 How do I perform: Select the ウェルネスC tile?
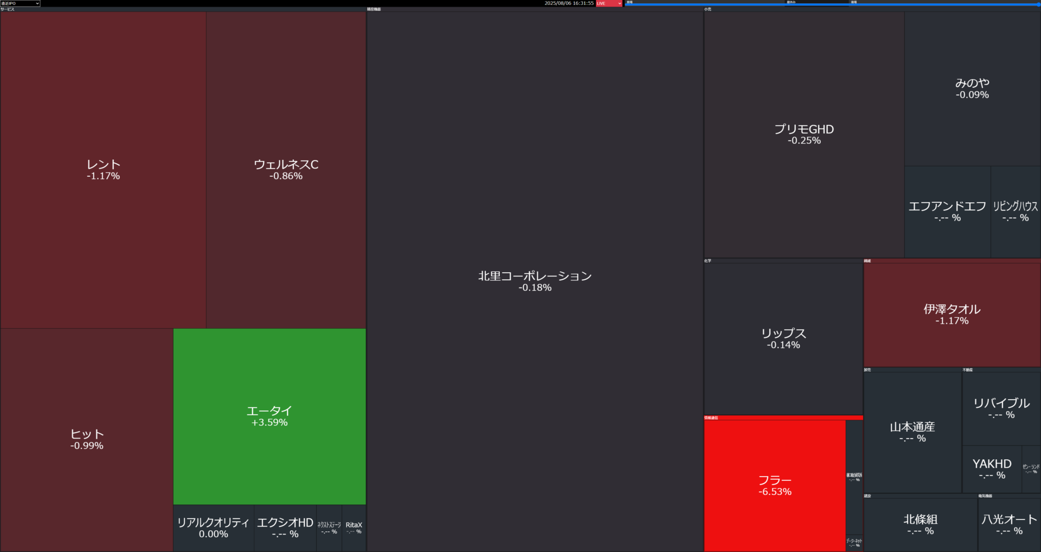pyautogui.click(x=286, y=170)
